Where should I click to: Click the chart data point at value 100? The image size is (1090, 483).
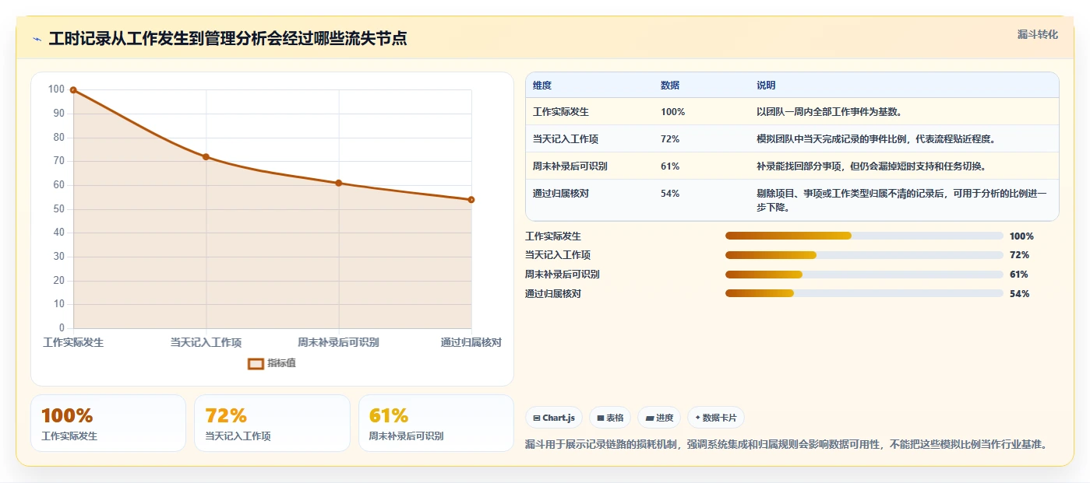click(73, 90)
